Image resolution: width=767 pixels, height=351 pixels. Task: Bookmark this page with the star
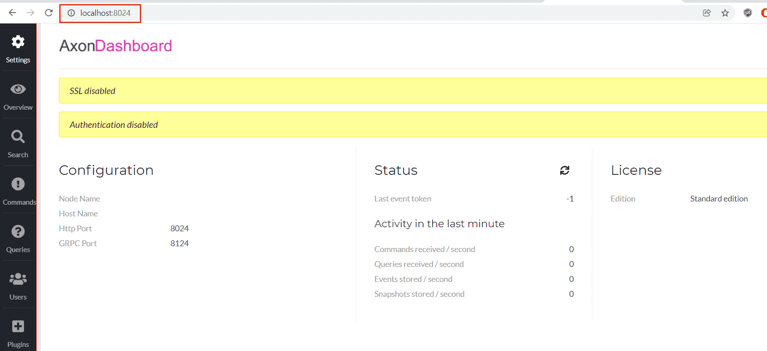coord(725,13)
